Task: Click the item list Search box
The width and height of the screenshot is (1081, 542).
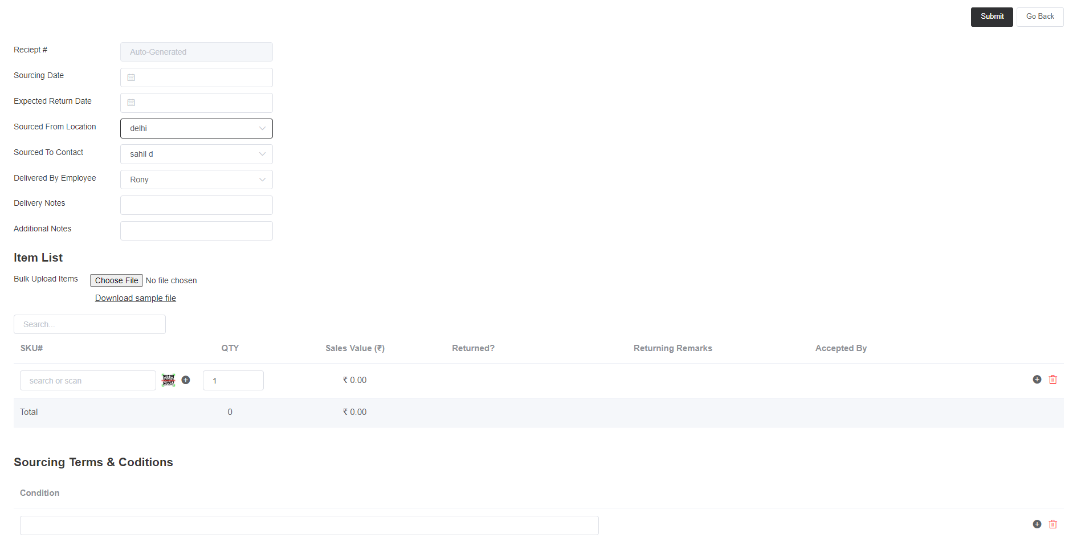Action: point(89,324)
